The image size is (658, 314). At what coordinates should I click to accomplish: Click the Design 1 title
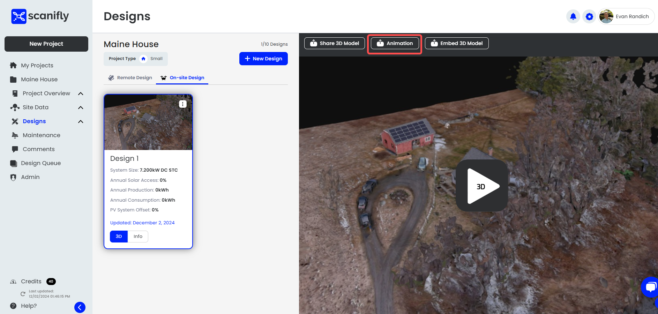(x=124, y=158)
